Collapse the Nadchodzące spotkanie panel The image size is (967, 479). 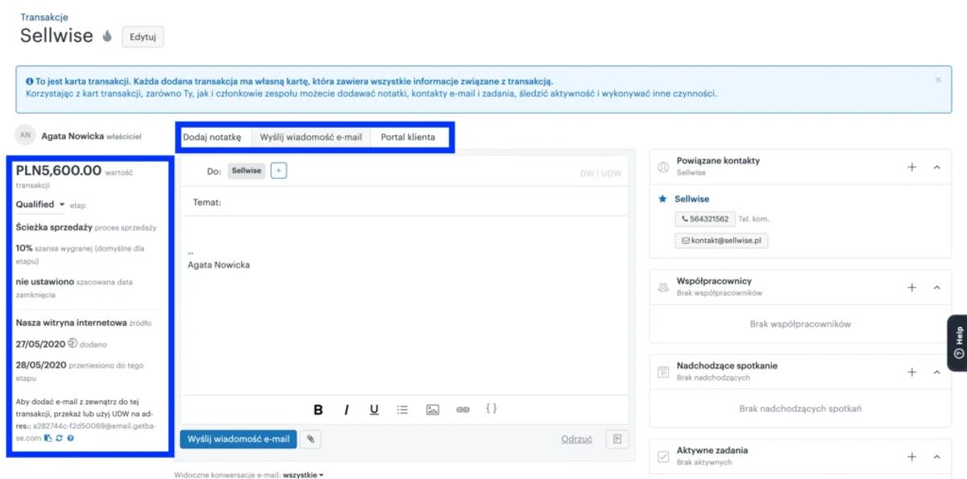(x=937, y=372)
